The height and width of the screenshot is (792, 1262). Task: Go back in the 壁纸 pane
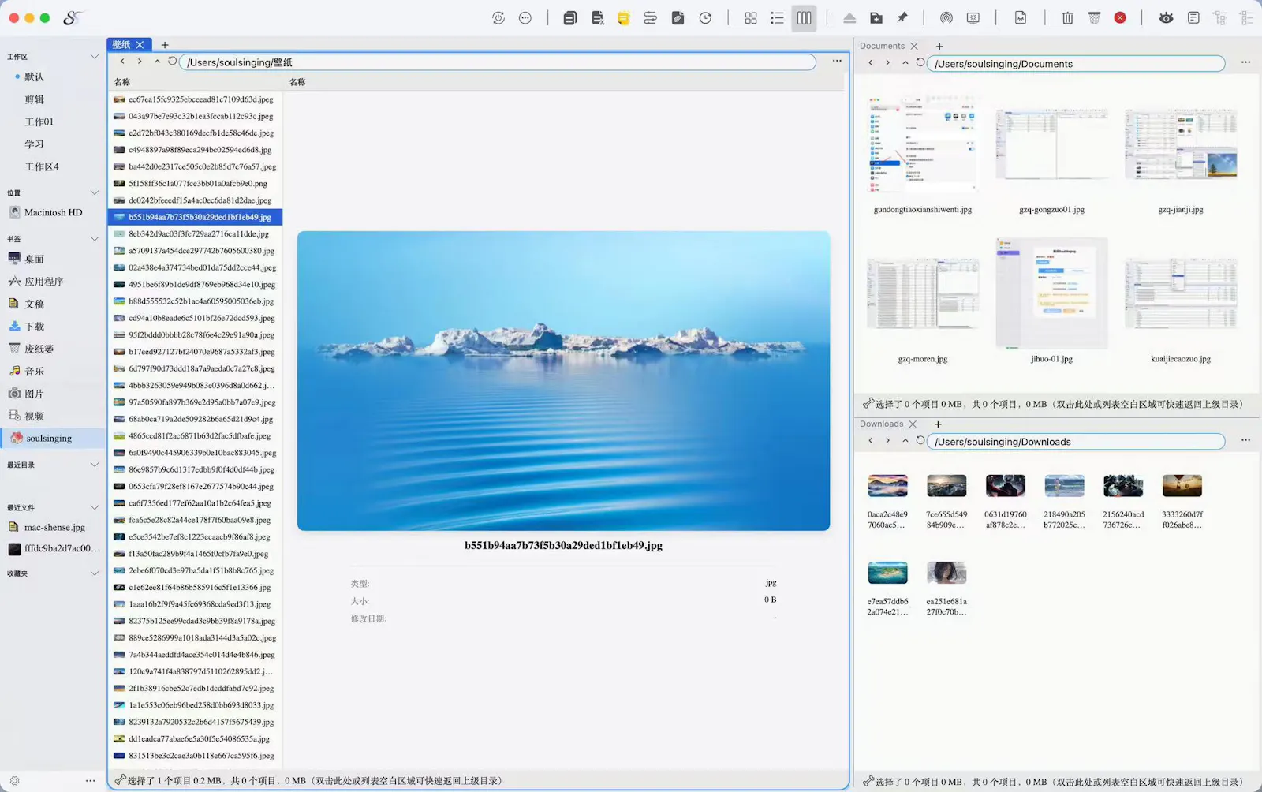point(122,62)
